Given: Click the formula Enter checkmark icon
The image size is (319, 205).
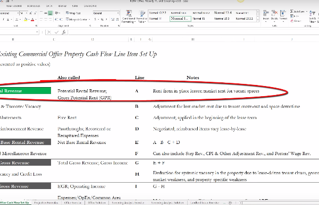Looking at the screenshot, I should (x=56, y=32).
